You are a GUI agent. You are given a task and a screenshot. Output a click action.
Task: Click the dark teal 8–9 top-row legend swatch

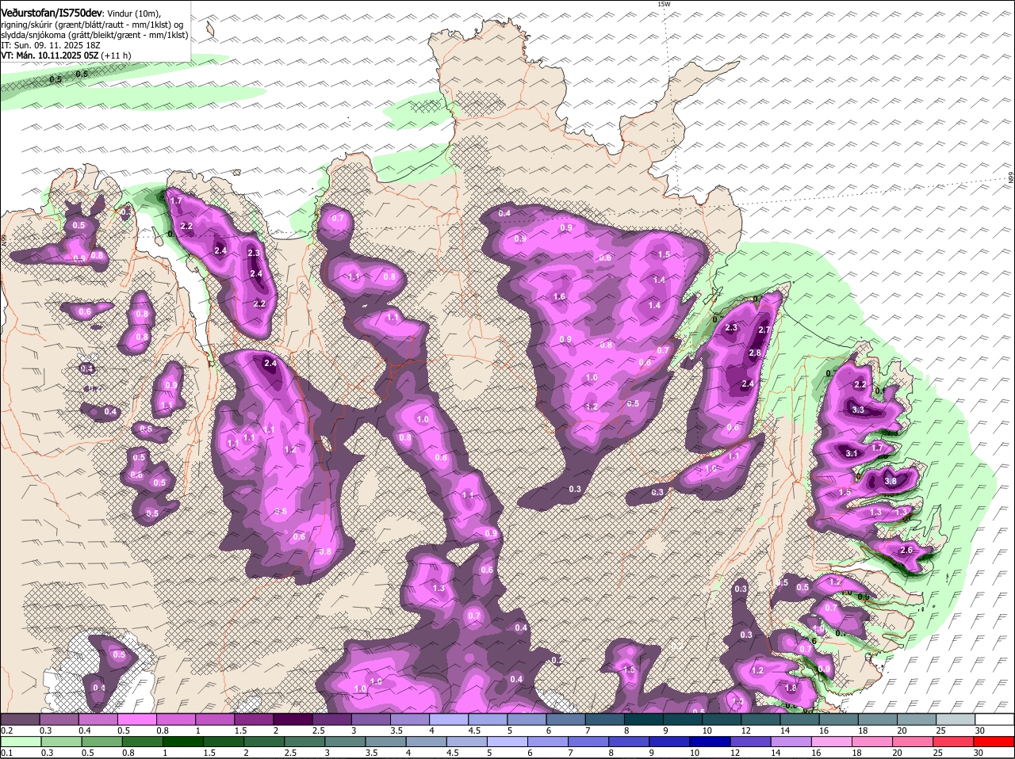644,719
